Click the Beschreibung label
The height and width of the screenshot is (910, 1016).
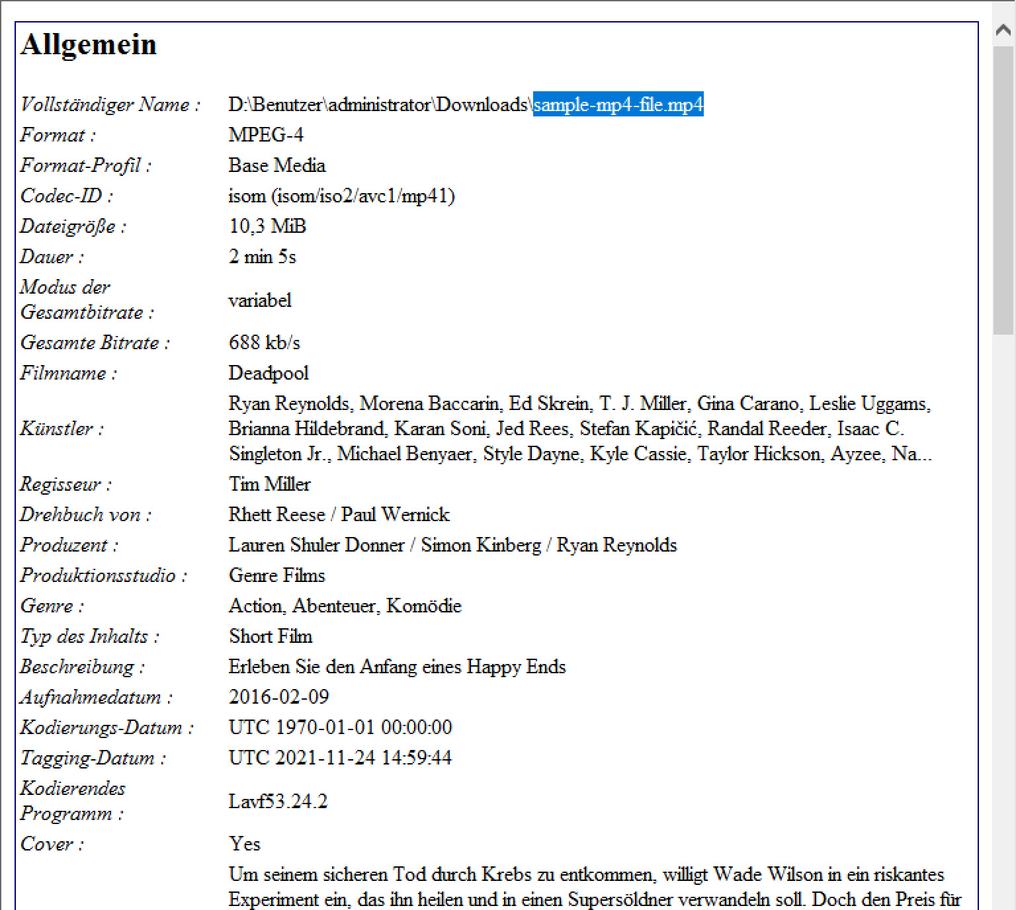(83, 667)
